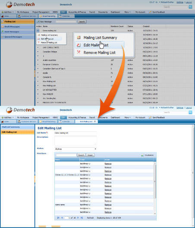Go to the first page of members

point(58,218)
